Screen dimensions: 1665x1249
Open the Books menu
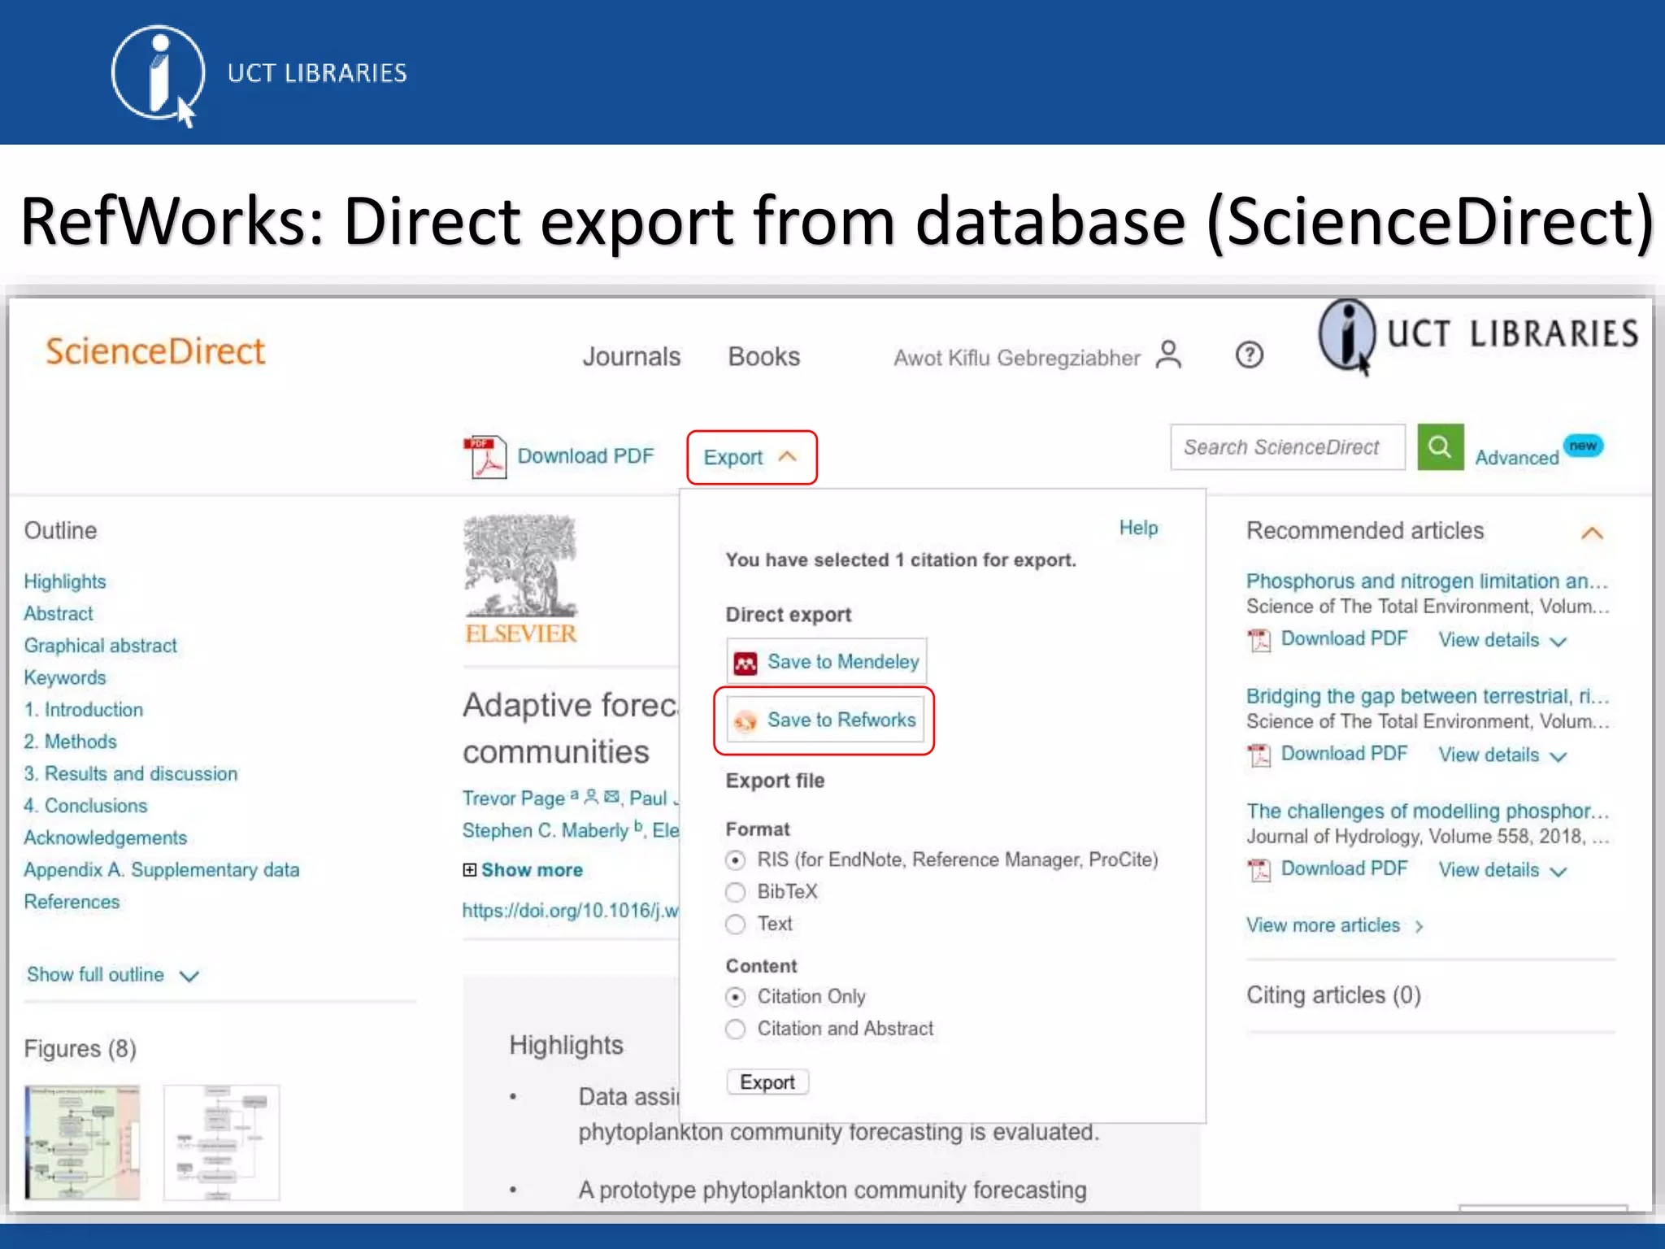(x=764, y=356)
